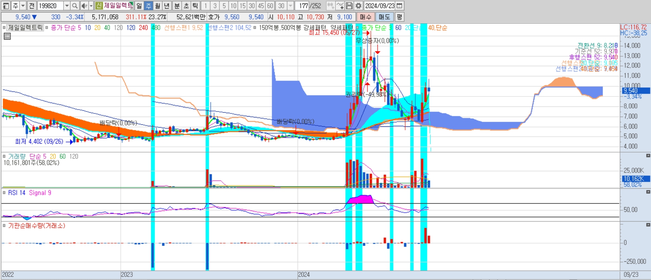The image size is (651, 280).
Task: Select interval button 3
Action: (215, 6)
